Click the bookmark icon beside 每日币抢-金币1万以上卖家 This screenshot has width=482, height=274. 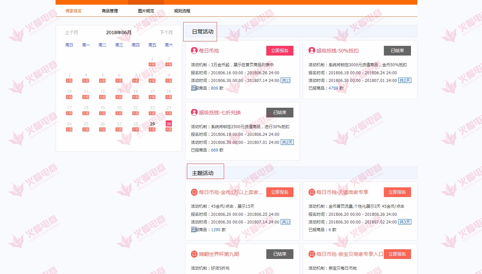[194, 192]
